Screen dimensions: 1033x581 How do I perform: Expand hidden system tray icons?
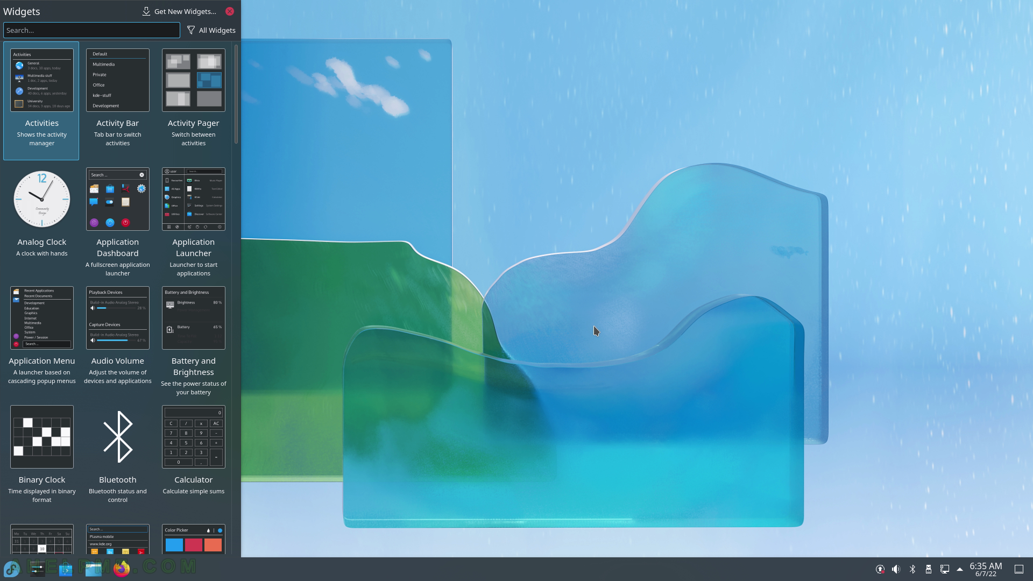click(x=959, y=569)
